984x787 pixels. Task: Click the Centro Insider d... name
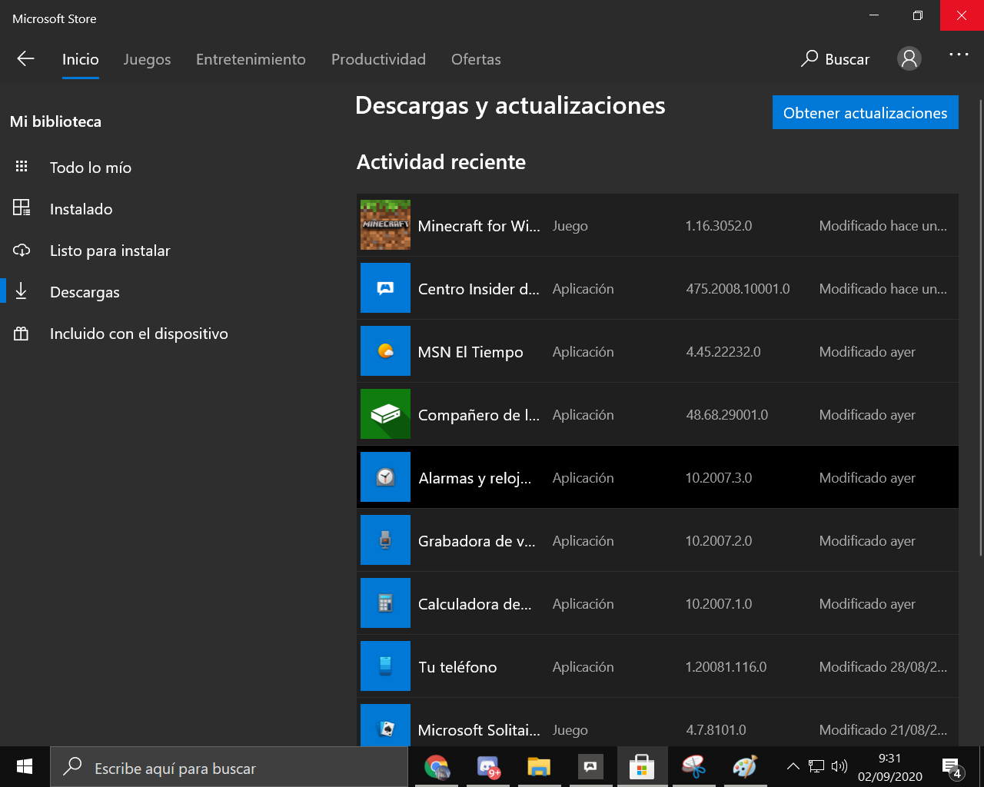(x=479, y=289)
